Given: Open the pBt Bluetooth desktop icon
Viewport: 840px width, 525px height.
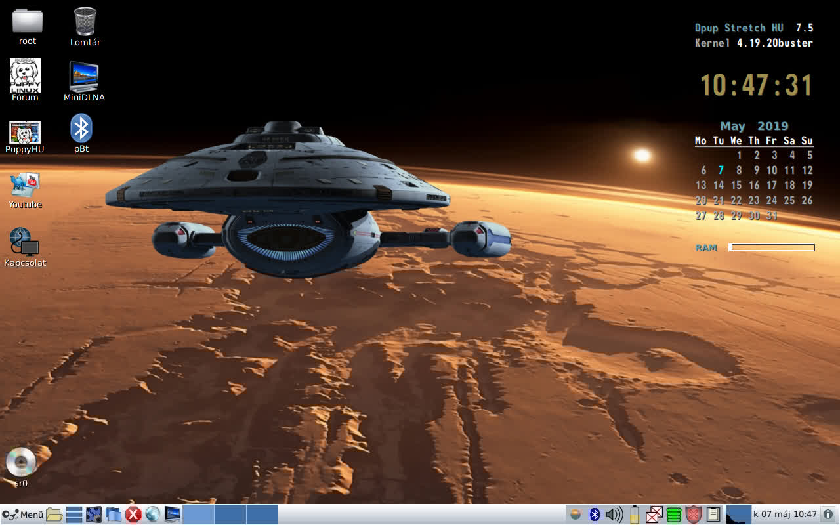Looking at the screenshot, I should [x=81, y=133].
